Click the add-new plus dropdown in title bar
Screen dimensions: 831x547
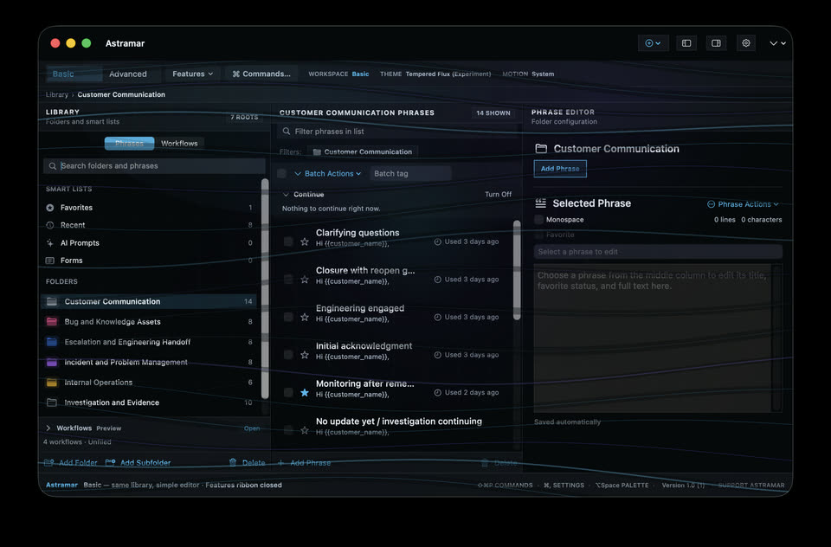tap(653, 43)
